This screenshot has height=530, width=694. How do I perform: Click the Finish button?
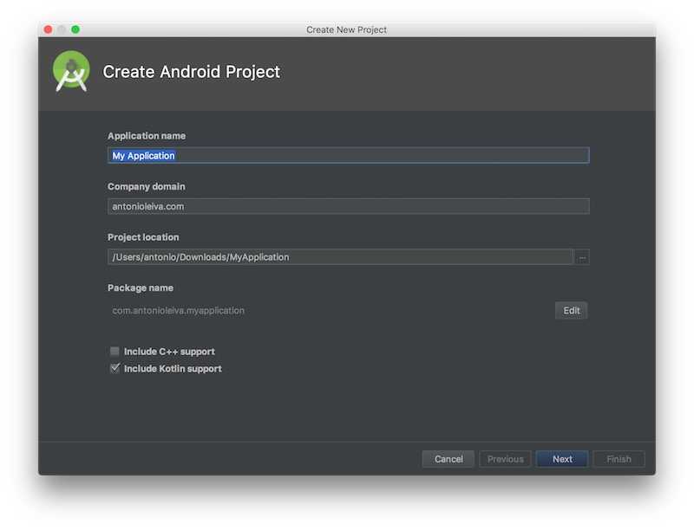coord(619,459)
